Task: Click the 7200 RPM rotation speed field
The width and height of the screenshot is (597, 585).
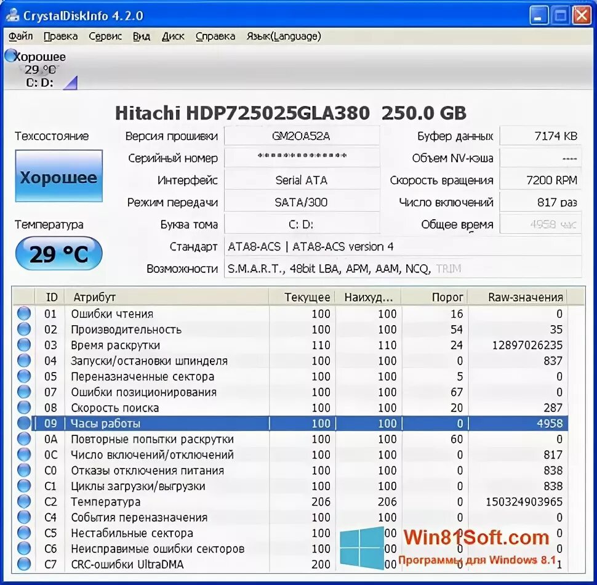Action: pyautogui.click(x=540, y=180)
